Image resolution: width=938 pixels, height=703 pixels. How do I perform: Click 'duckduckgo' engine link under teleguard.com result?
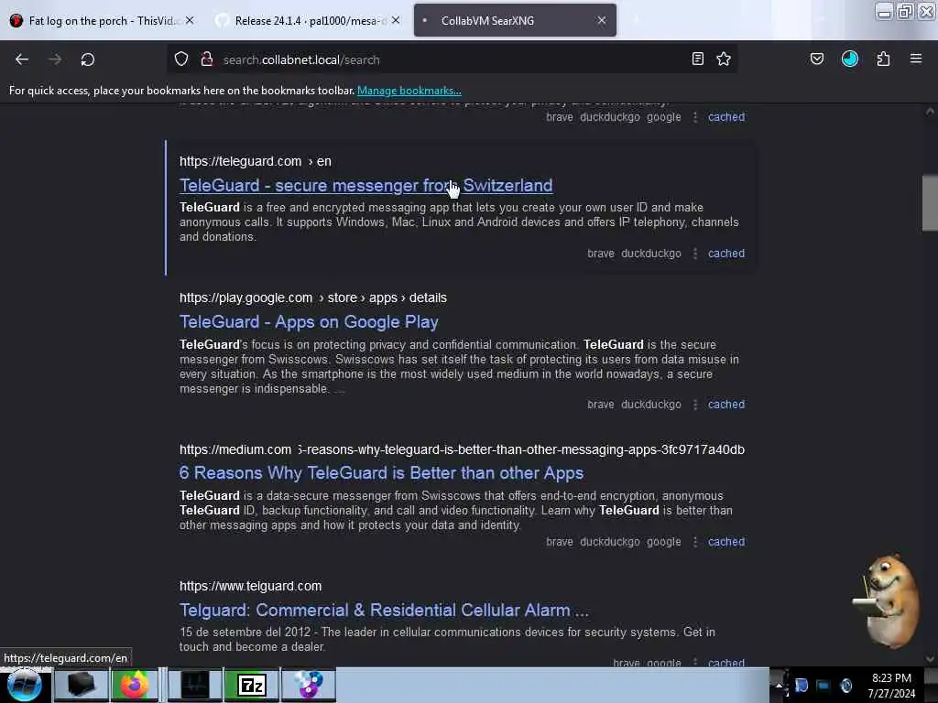651,254
